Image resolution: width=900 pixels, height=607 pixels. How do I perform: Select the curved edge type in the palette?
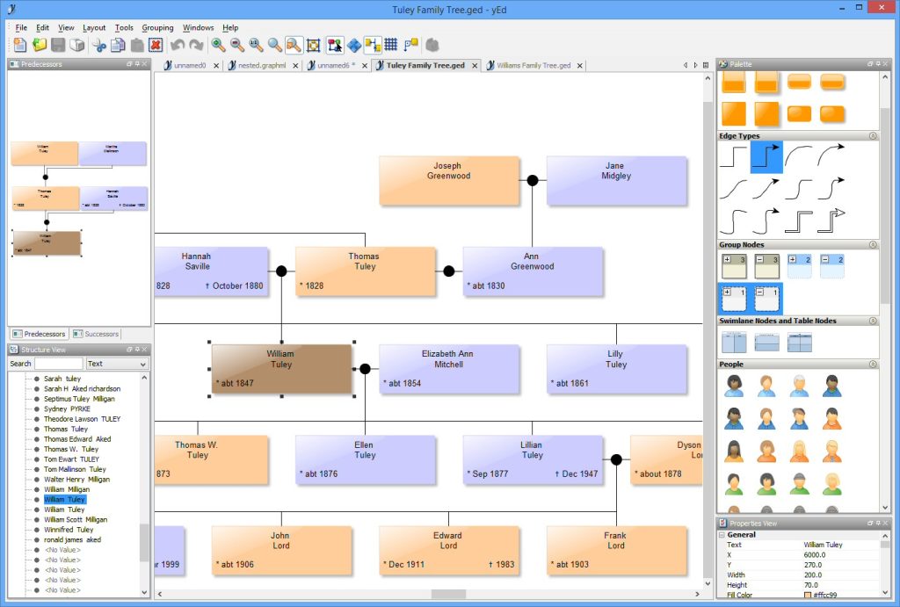(799, 155)
